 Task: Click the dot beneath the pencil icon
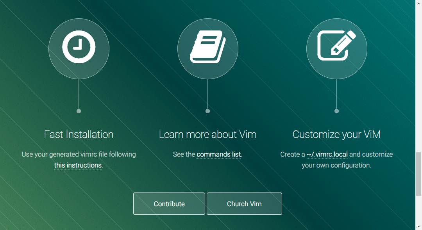point(336,111)
